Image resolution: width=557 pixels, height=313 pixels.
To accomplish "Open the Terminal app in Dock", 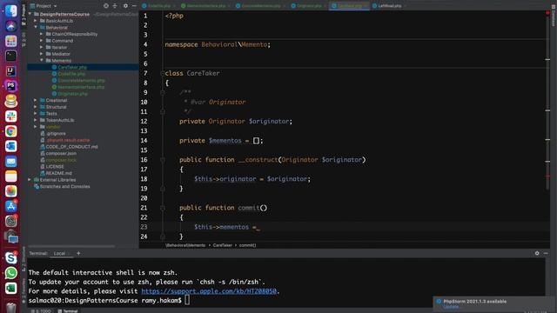I will tap(11, 56).
